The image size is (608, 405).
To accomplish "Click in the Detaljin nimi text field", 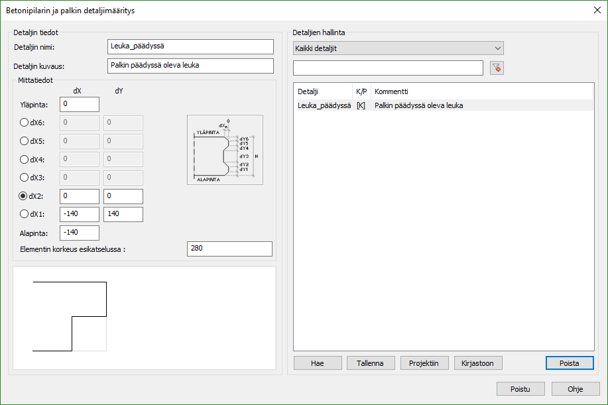I will 190,46.
